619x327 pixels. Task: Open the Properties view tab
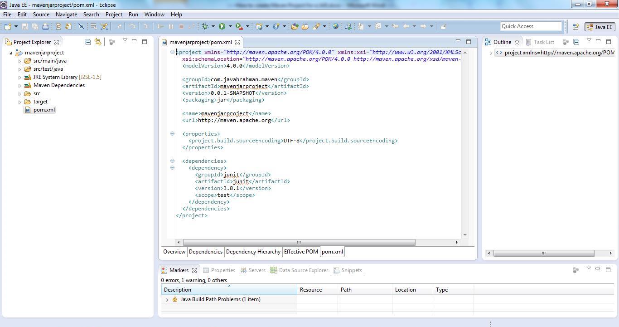pos(219,270)
